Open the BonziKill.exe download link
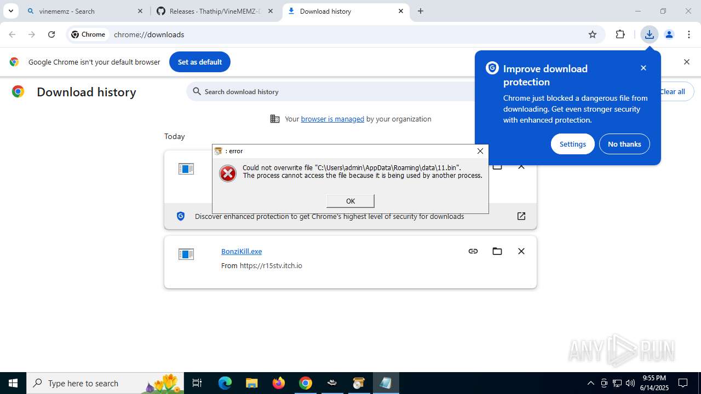Image resolution: width=701 pixels, height=394 pixels. click(242, 251)
